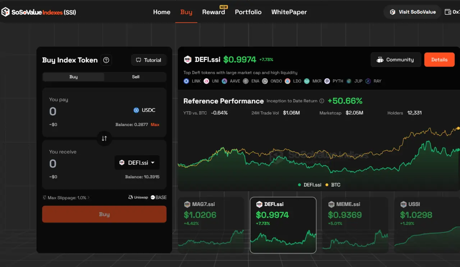
Task: Click the Marketcap value $2.05M
Action: (x=354, y=113)
